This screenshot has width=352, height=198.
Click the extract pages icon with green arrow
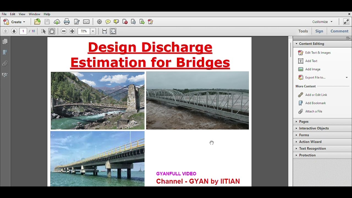tap(142, 22)
